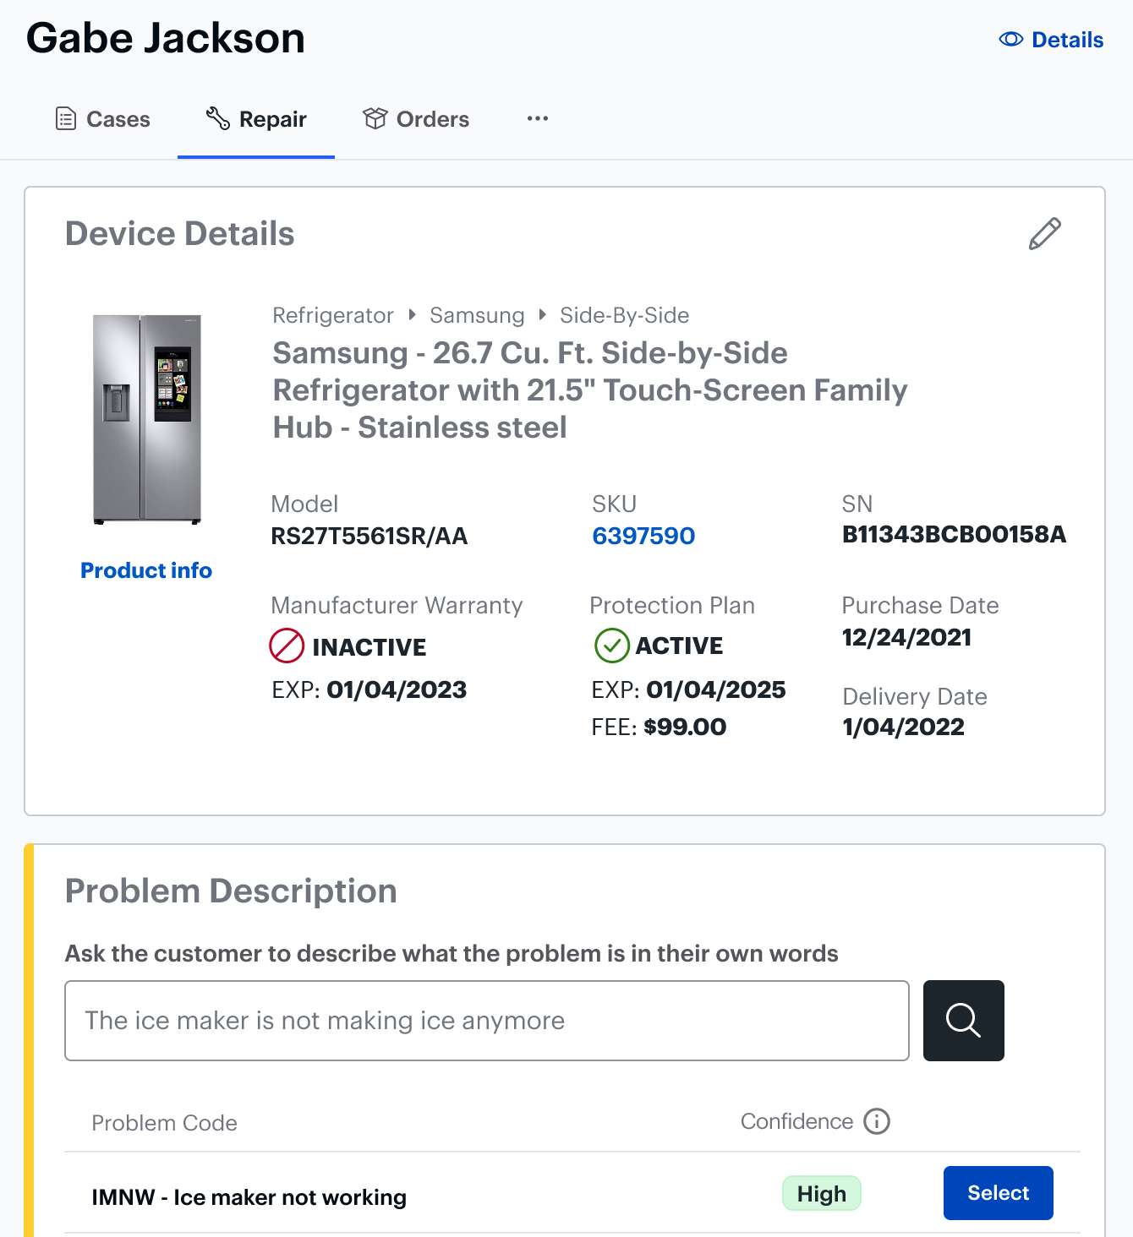Click the Refrigerator breadcrumb
Screen dimensions: 1133x1237
click(333, 315)
